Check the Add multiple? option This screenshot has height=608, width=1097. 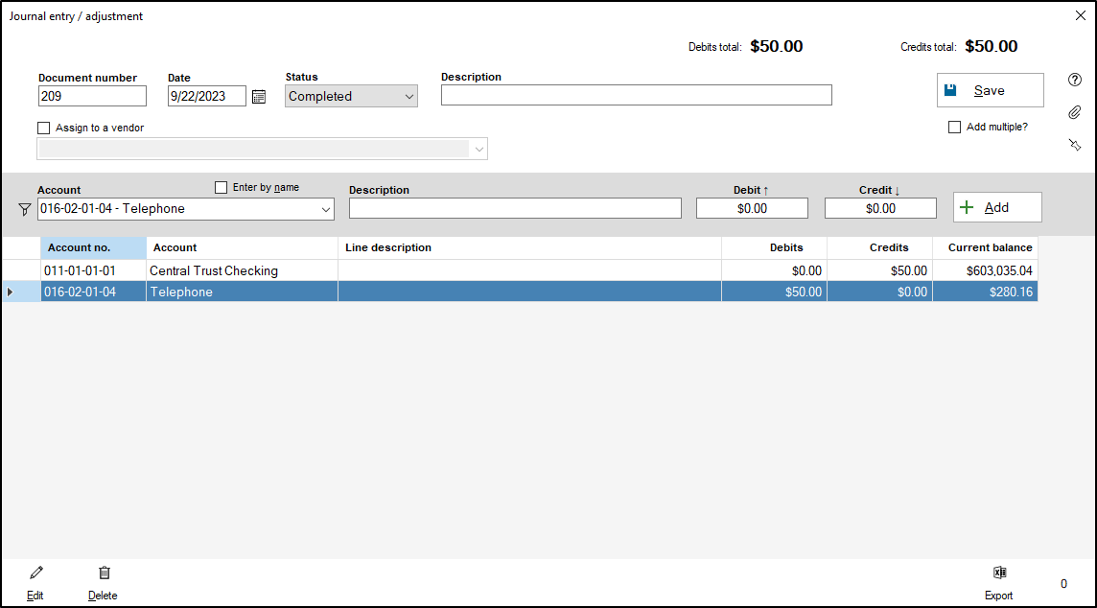coord(954,127)
